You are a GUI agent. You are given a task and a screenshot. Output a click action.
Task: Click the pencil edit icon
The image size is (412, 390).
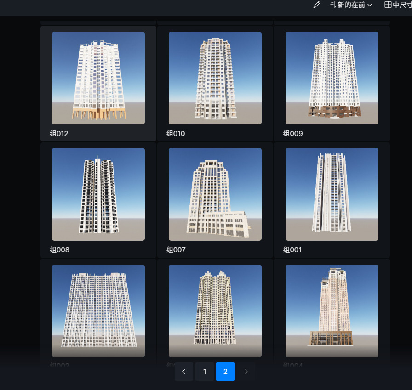click(316, 5)
